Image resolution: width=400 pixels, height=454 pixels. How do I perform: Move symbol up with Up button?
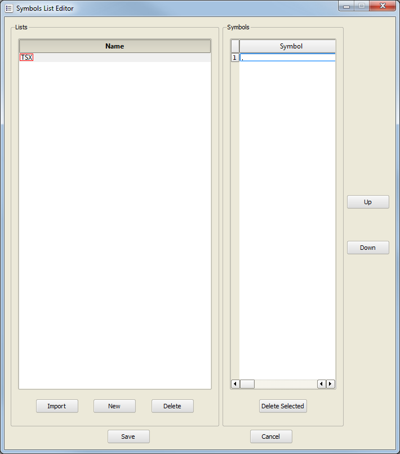pyautogui.click(x=368, y=202)
